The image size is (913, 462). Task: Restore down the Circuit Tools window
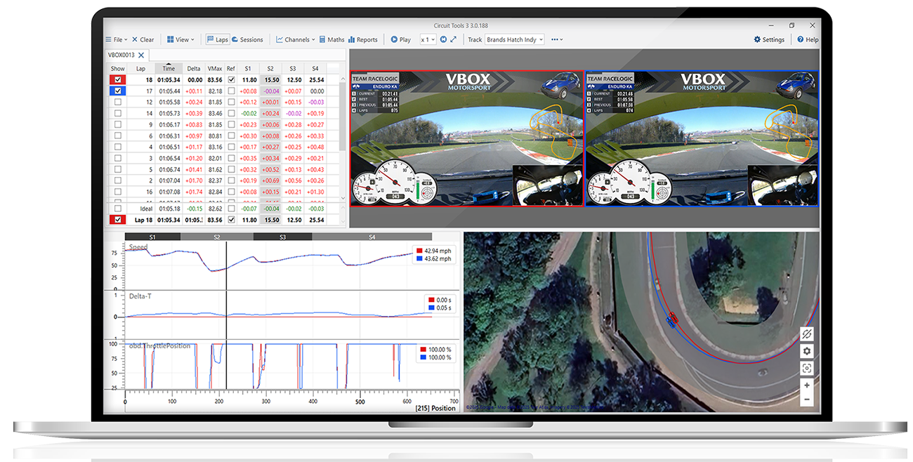tap(792, 25)
